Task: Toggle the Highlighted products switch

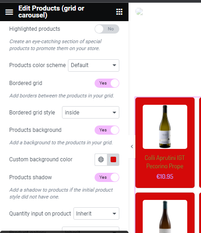Action: click(107, 29)
